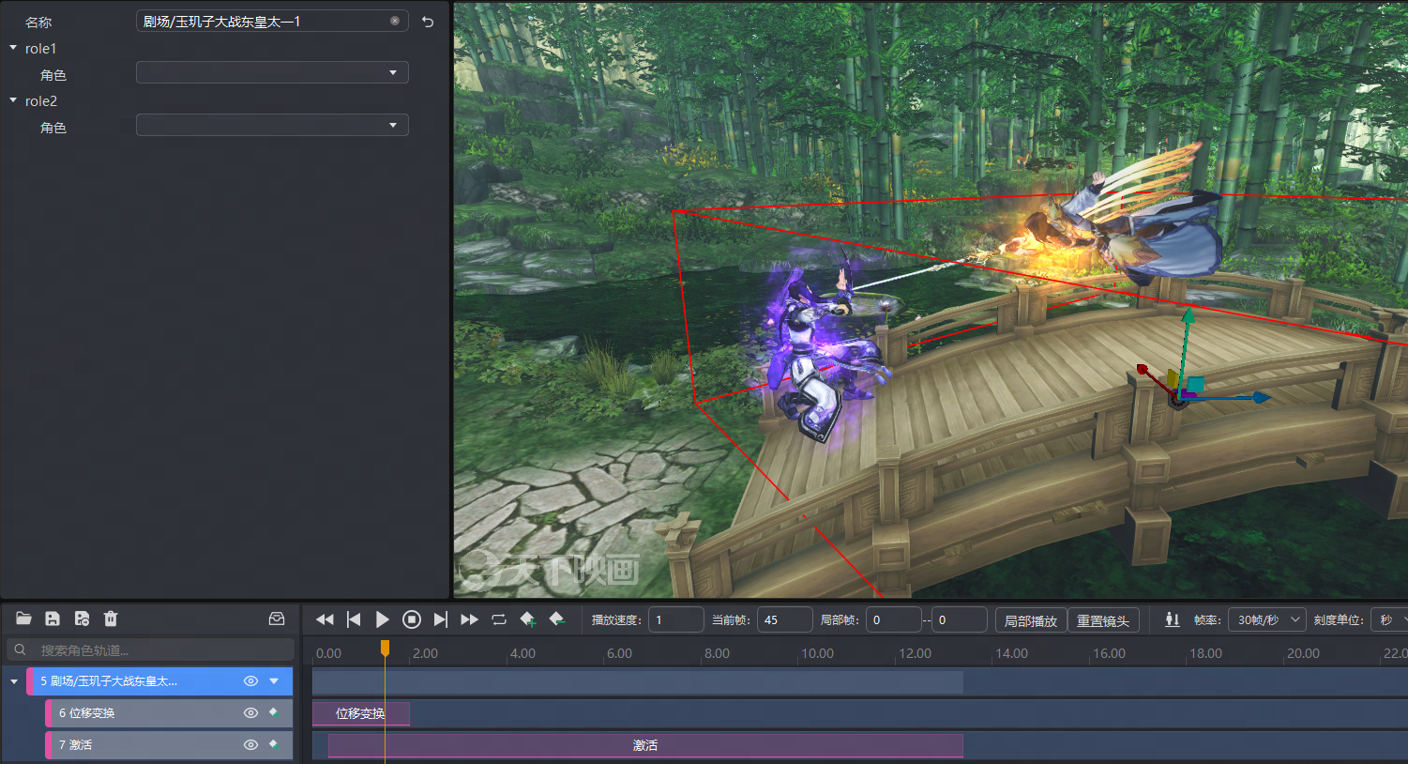Open the 刻度单位 dropdown

tap(1390, 619)
